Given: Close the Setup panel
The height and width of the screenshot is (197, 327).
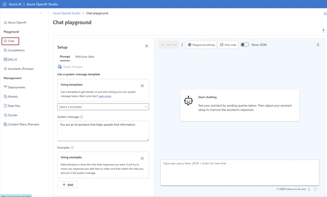Looking at the screenshot, I should click(147, 46).
